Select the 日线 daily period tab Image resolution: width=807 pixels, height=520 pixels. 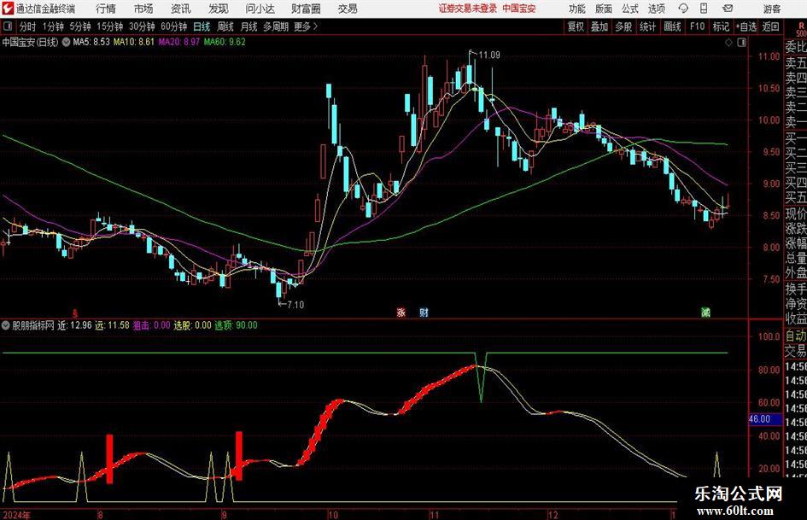pyautogui.click(x=202, y=26)
